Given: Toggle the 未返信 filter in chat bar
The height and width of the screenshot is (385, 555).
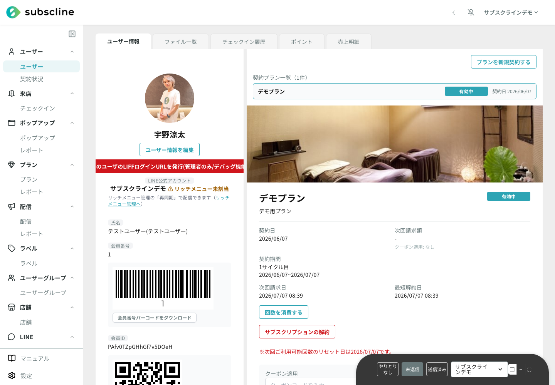Looking at the screenshot, I should tap(412, 369).
